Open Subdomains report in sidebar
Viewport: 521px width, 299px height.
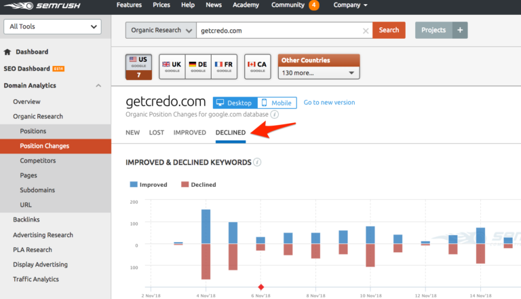37,190
